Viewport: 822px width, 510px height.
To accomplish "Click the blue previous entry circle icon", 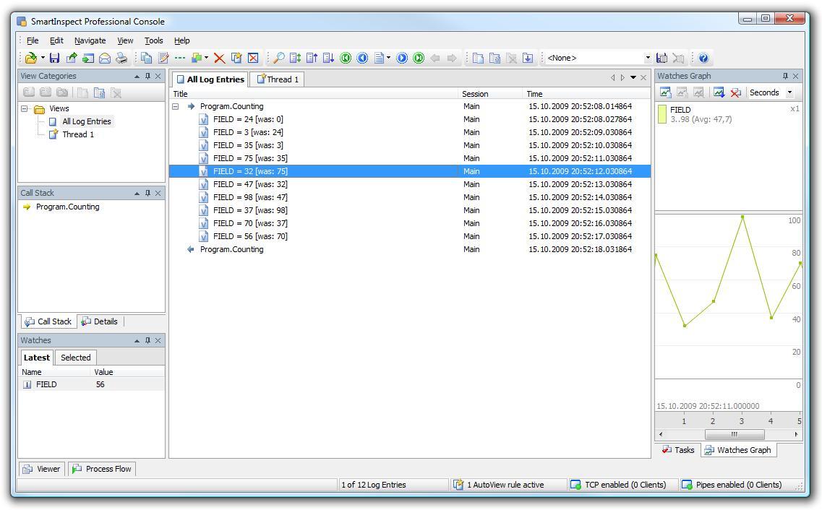I will pos(362,58).
